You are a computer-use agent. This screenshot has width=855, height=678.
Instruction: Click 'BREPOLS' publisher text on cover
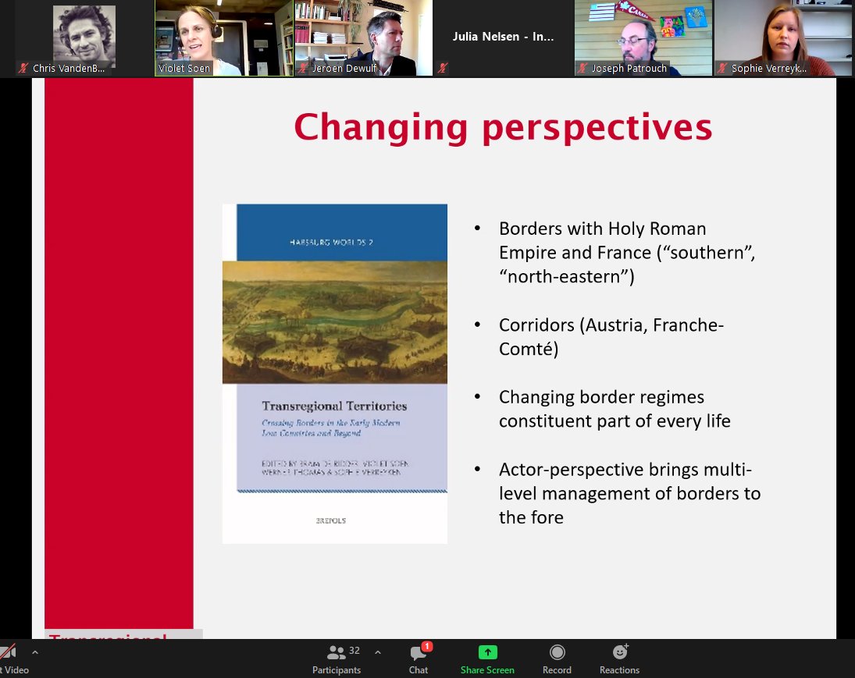331,520
